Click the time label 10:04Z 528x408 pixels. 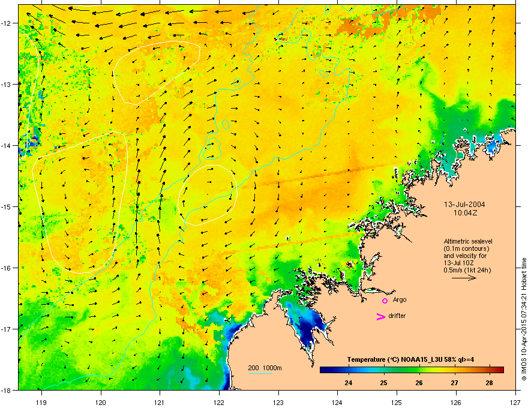(x=465, y=213)
